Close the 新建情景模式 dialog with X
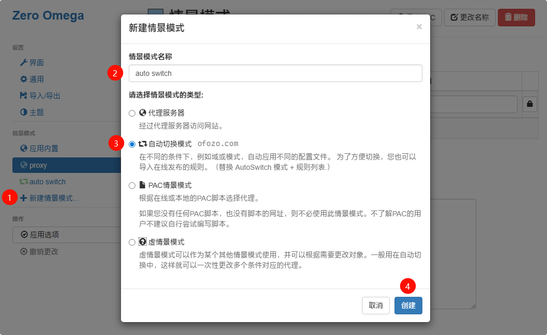Viewport: 547px width, 335px height. 419,27
